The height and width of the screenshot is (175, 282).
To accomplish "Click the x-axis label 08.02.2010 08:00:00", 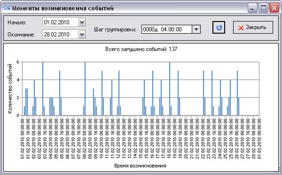I will click(x=85, y=139).
